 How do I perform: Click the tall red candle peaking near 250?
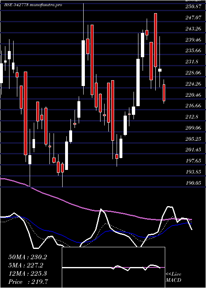tap(156, 40)
